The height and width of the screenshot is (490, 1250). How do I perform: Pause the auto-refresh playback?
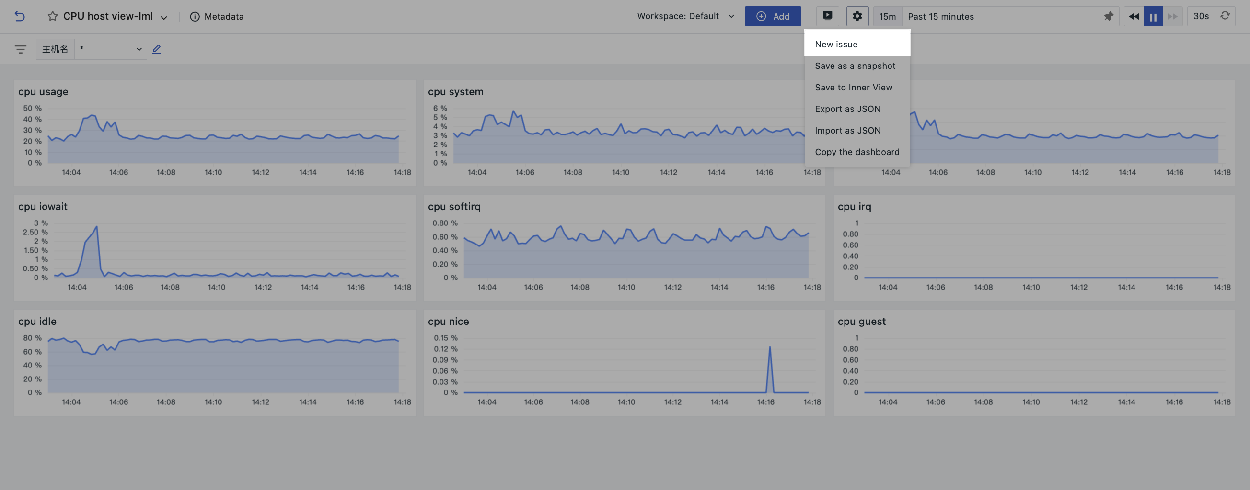tap(1153, 16)
